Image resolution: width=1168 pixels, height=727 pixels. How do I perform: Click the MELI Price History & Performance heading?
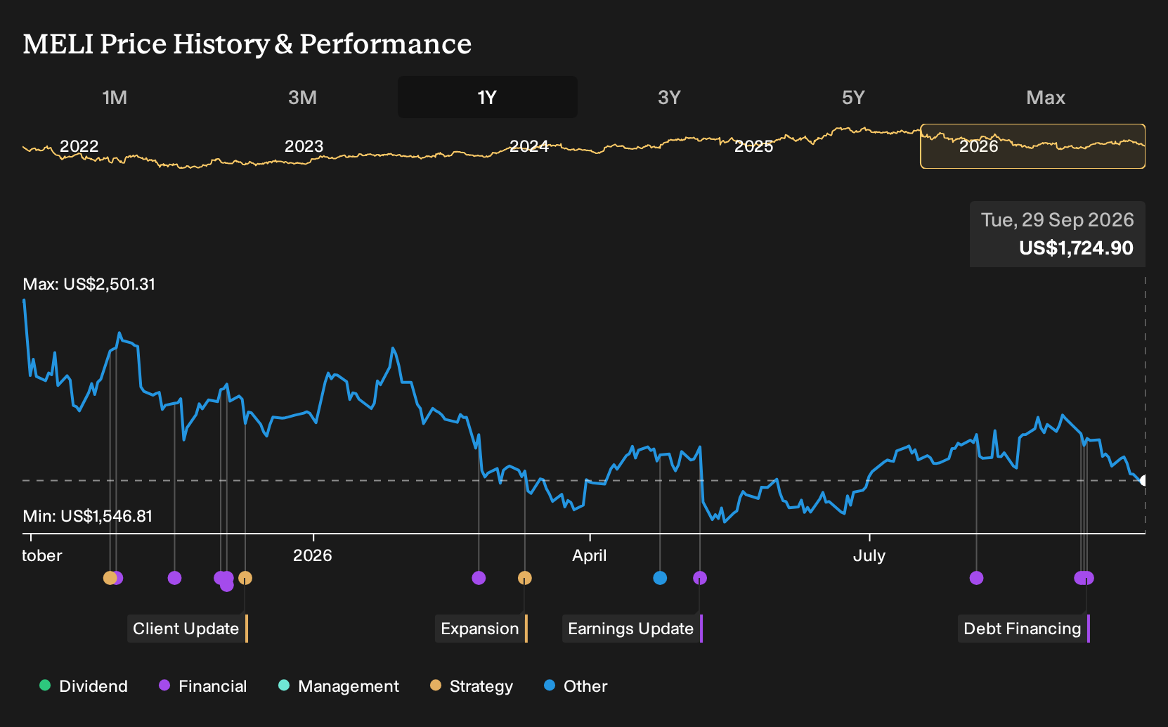247,44
